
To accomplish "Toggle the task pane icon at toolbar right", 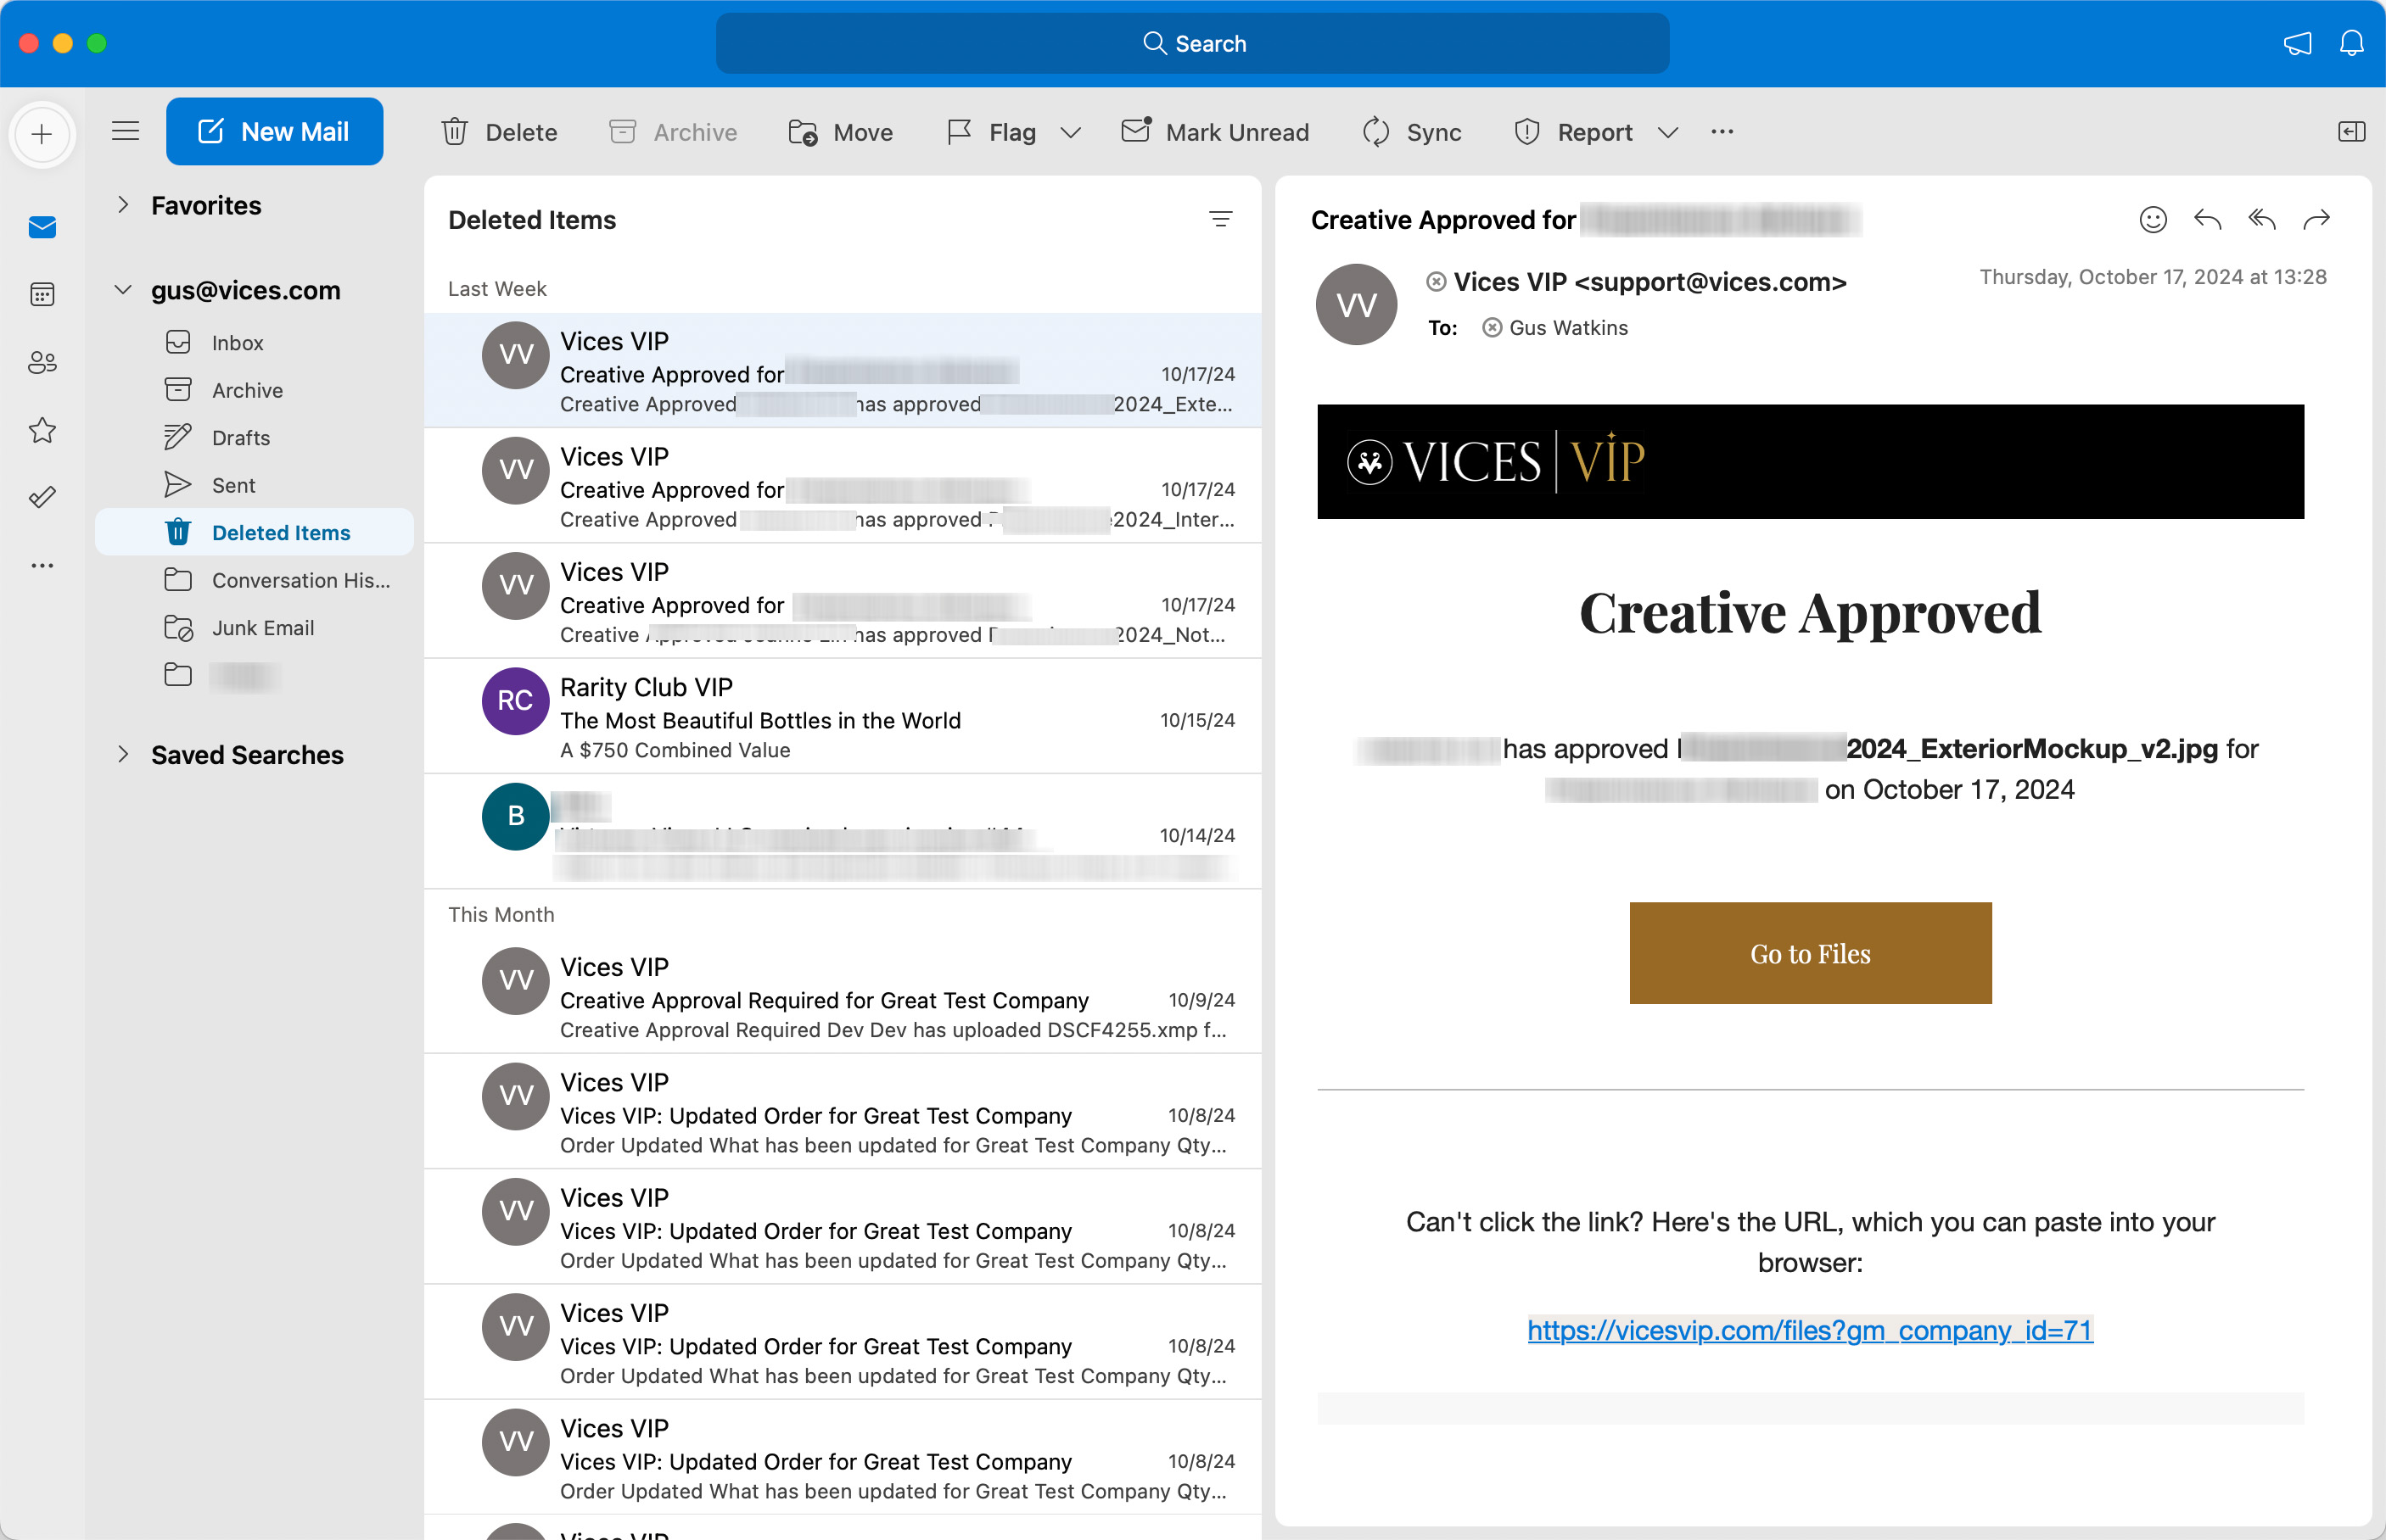I will (x=2351, y=132).
